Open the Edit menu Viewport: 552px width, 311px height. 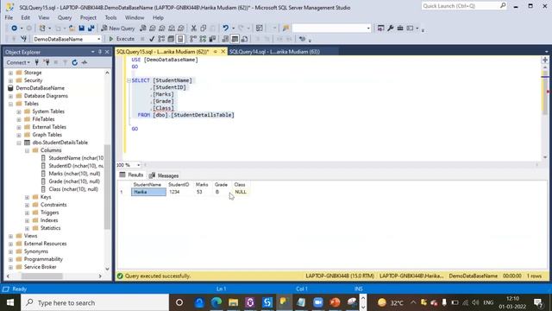(25, 17)
